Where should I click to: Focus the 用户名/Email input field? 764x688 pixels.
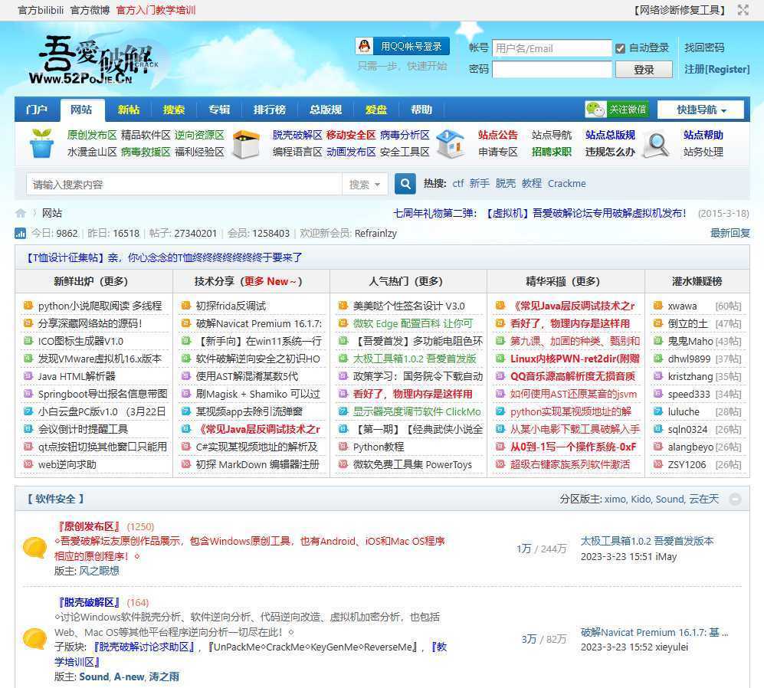[x=552, y=48]
